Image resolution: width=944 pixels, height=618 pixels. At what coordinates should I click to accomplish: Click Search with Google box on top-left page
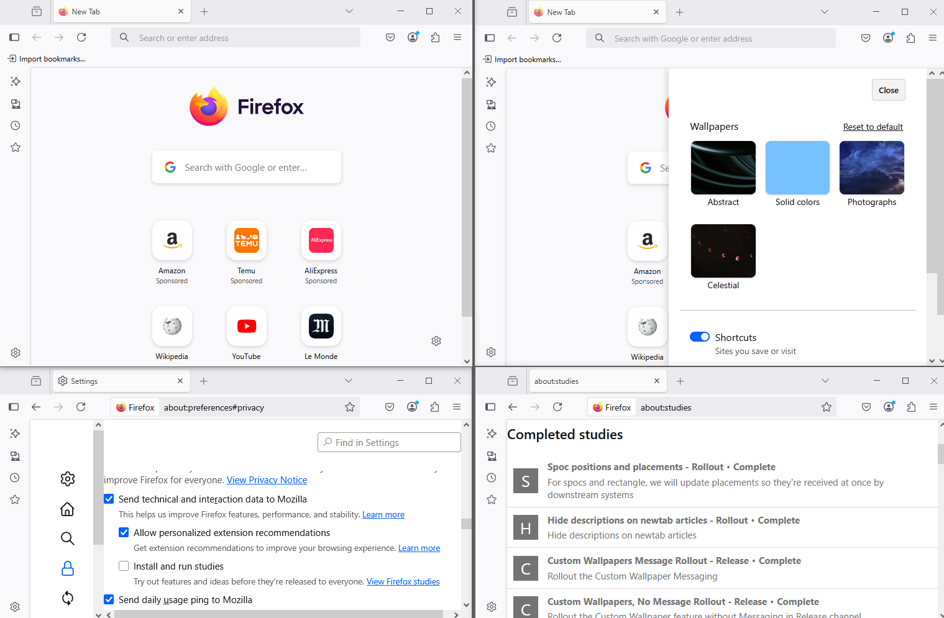coord(247,167)
